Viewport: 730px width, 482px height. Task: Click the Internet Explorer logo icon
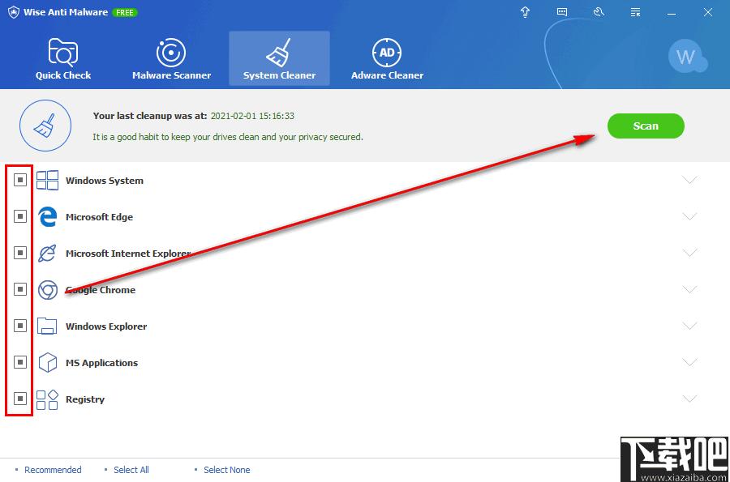pyautogui.click(x=48, y=253)
